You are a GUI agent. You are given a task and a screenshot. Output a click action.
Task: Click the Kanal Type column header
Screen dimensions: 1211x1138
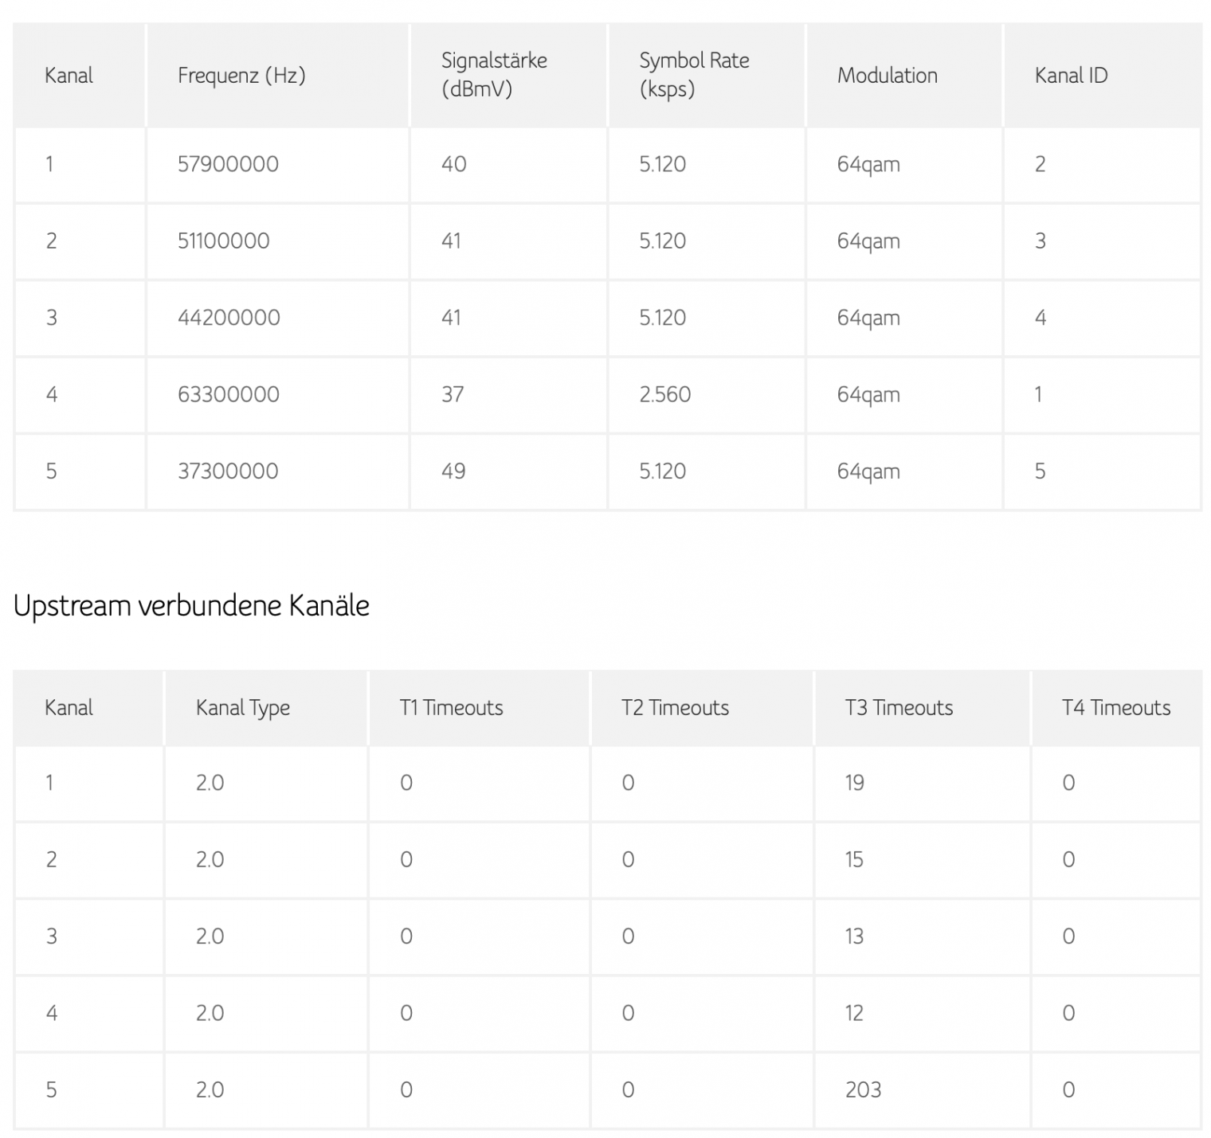coord(242,707)
